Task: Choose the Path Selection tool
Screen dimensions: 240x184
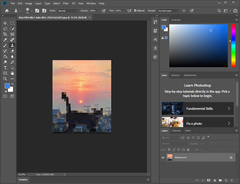Action: (x=12, y=68)
